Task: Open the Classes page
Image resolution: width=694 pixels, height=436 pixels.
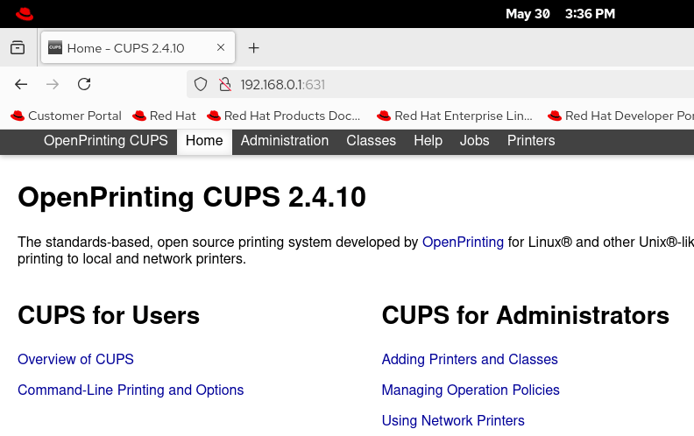Action: (371, 141)
